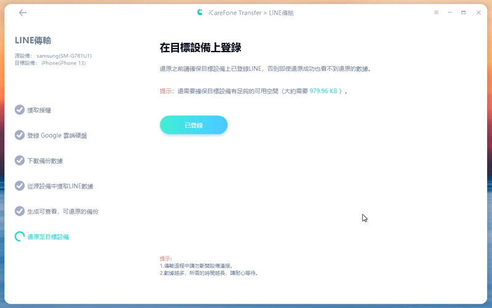Click the LINE傳輸 sidebar heading
The height and width of the screenshot is (308, 492).
click(33, 40)
